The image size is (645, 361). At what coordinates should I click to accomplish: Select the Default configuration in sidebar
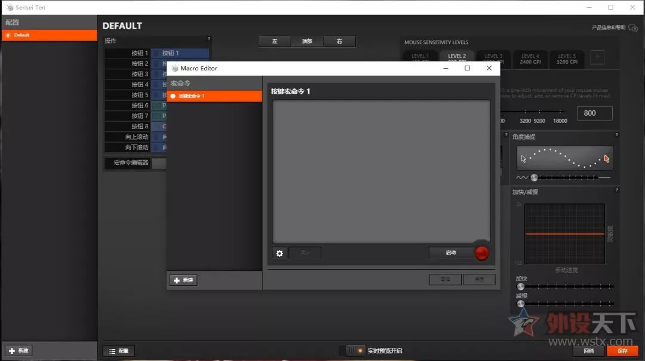(50, 35)
